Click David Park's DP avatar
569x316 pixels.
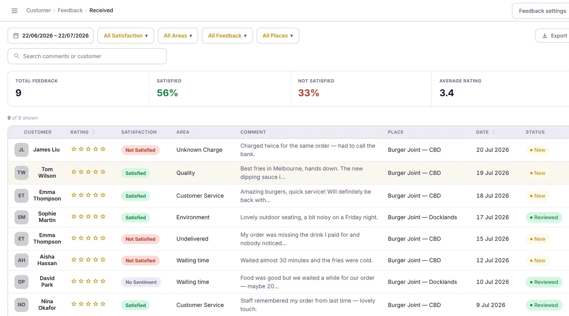21,282
